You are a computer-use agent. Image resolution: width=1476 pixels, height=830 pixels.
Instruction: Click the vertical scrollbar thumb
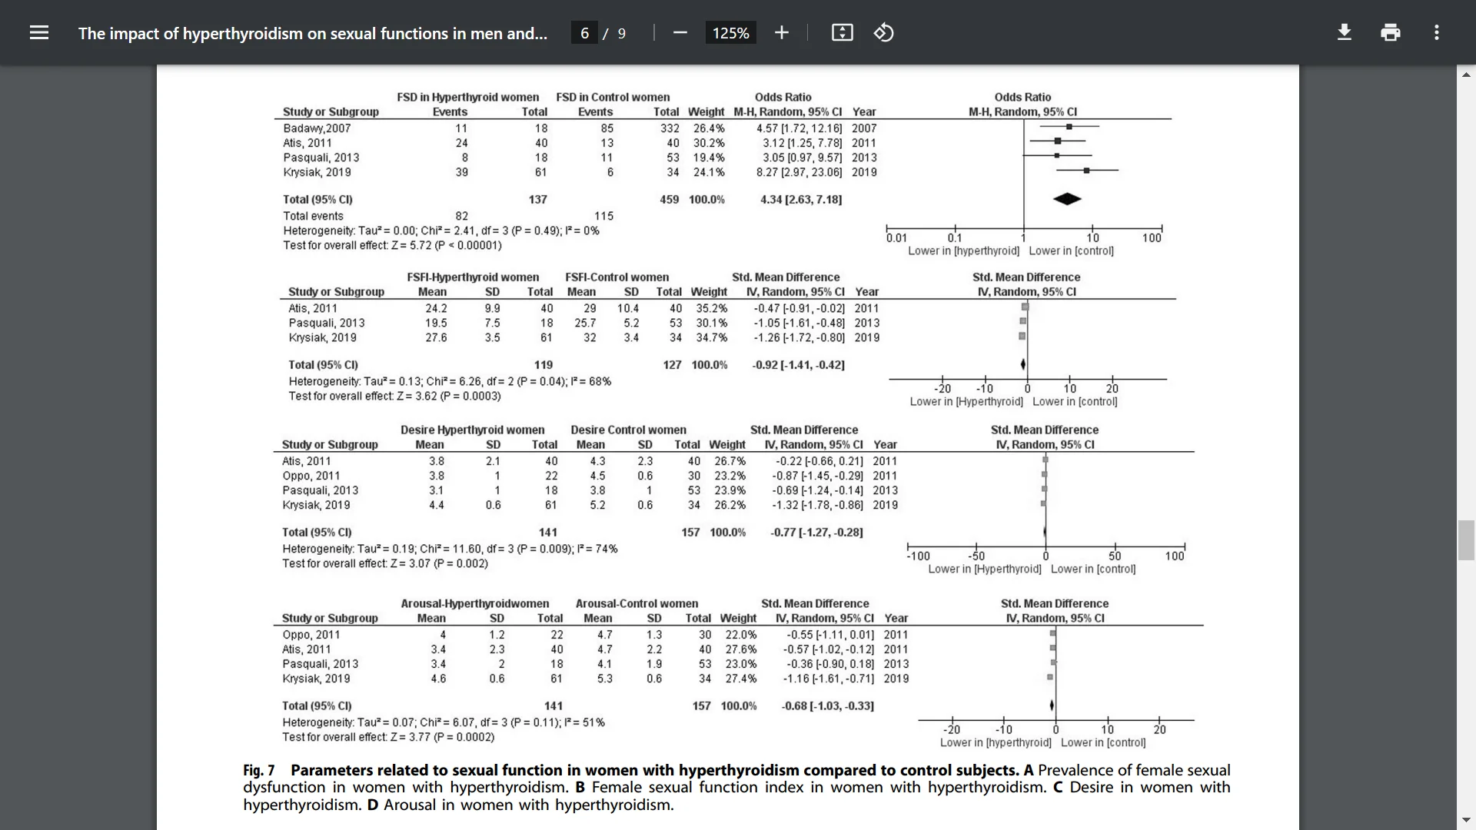click(x=1466, y=540)
